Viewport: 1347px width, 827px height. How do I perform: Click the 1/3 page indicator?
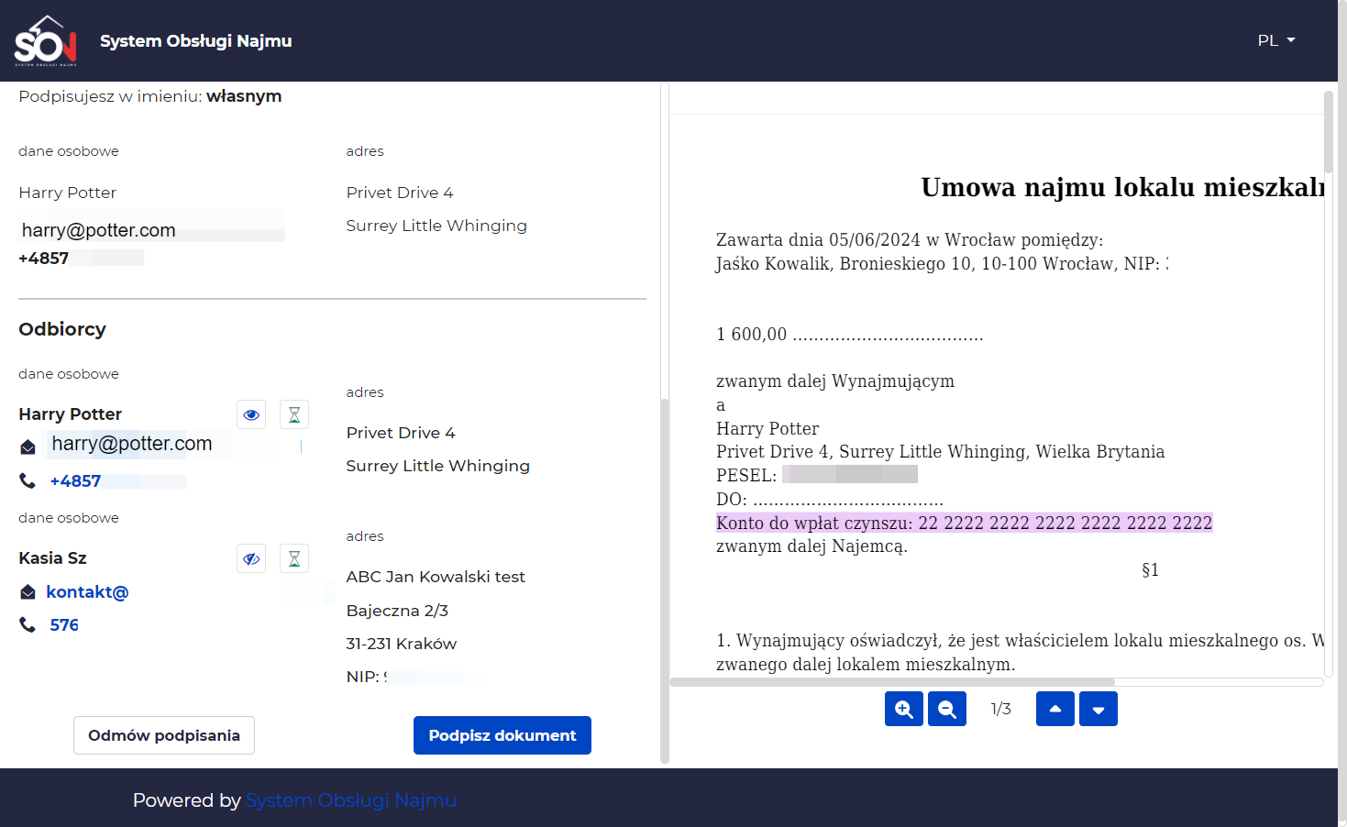[1001, 709]
